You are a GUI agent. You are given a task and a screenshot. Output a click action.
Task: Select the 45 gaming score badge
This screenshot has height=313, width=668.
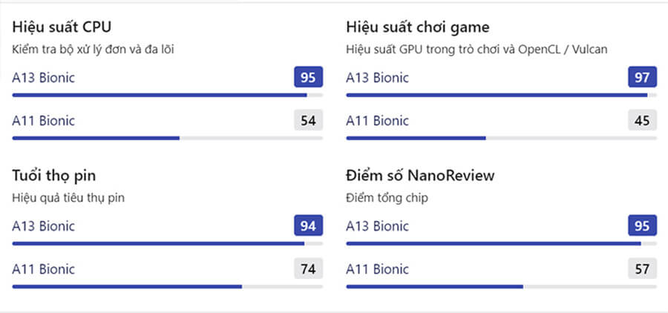[x=642, y=120]
